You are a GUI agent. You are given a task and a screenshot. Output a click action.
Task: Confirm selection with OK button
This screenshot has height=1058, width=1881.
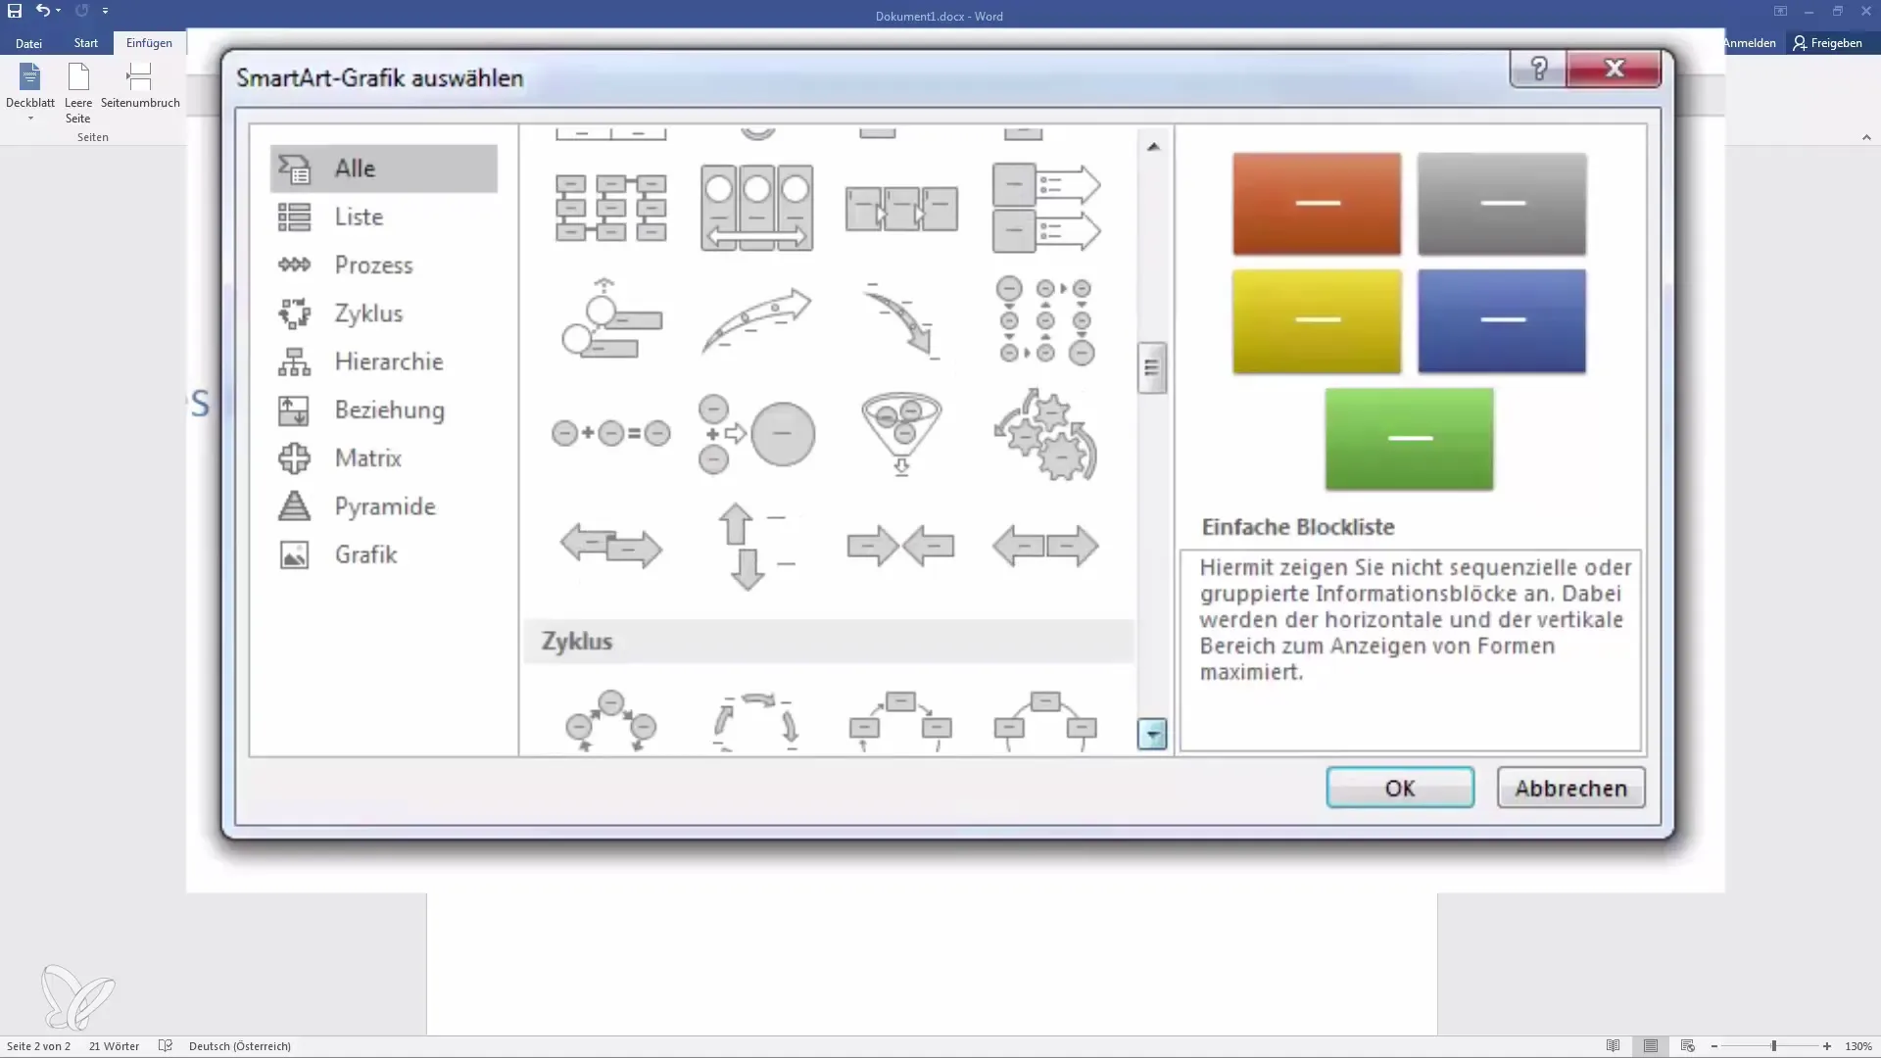(x=1400, y=789)
